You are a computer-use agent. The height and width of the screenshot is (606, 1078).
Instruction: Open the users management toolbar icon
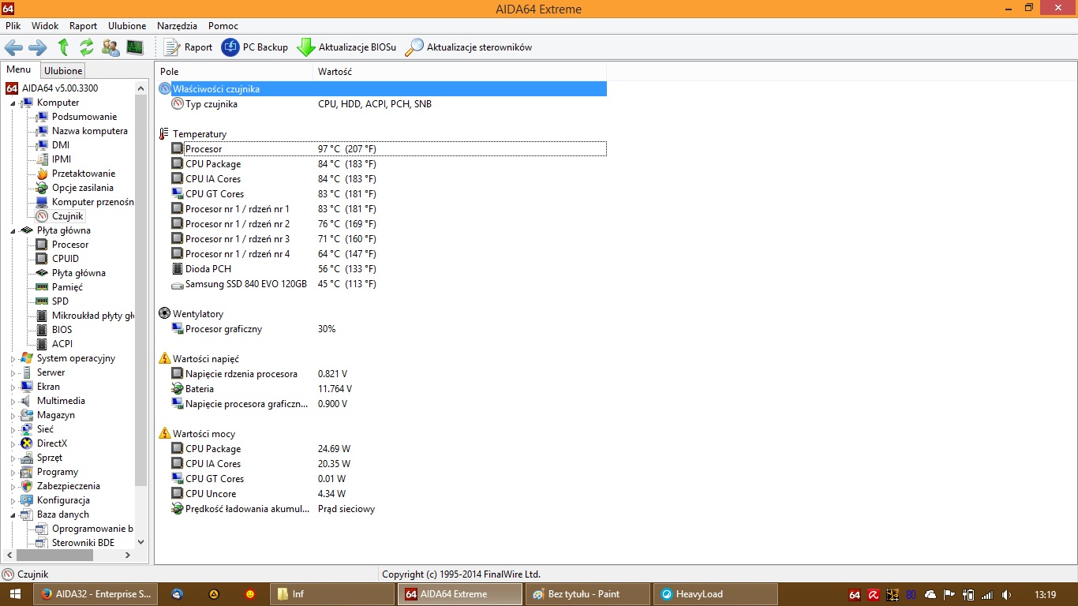[x=111, y=47]
